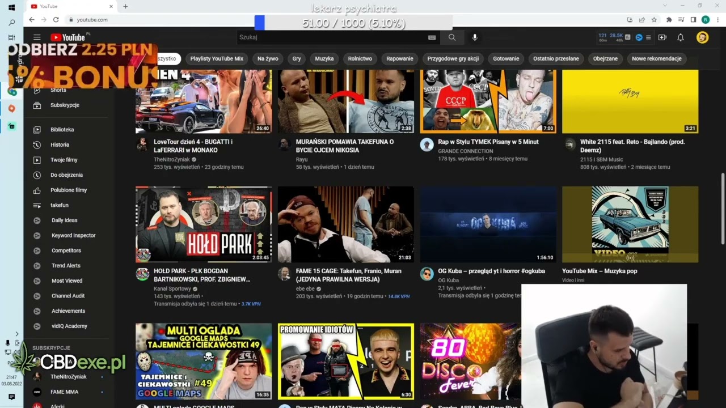The width and height of the screenshot is (726, 408).
Task: Open the media control playlist icon
Action: [681, 19]
